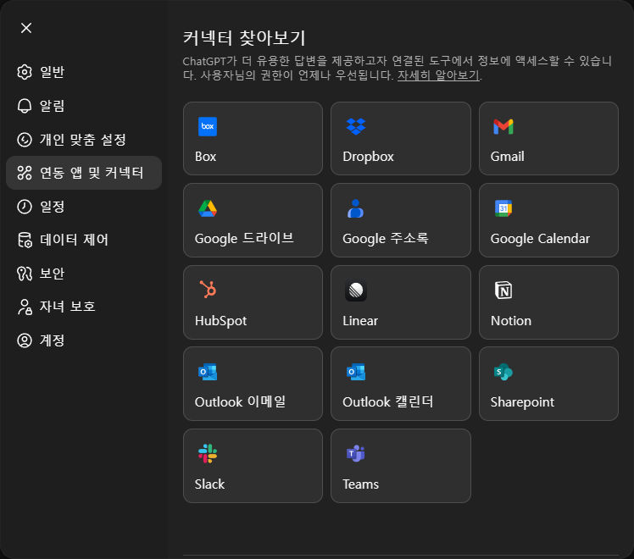This screenshot has width=634, height=559.
Task: Follow the 자세히 알아보기 link
Action: (438, 75)
